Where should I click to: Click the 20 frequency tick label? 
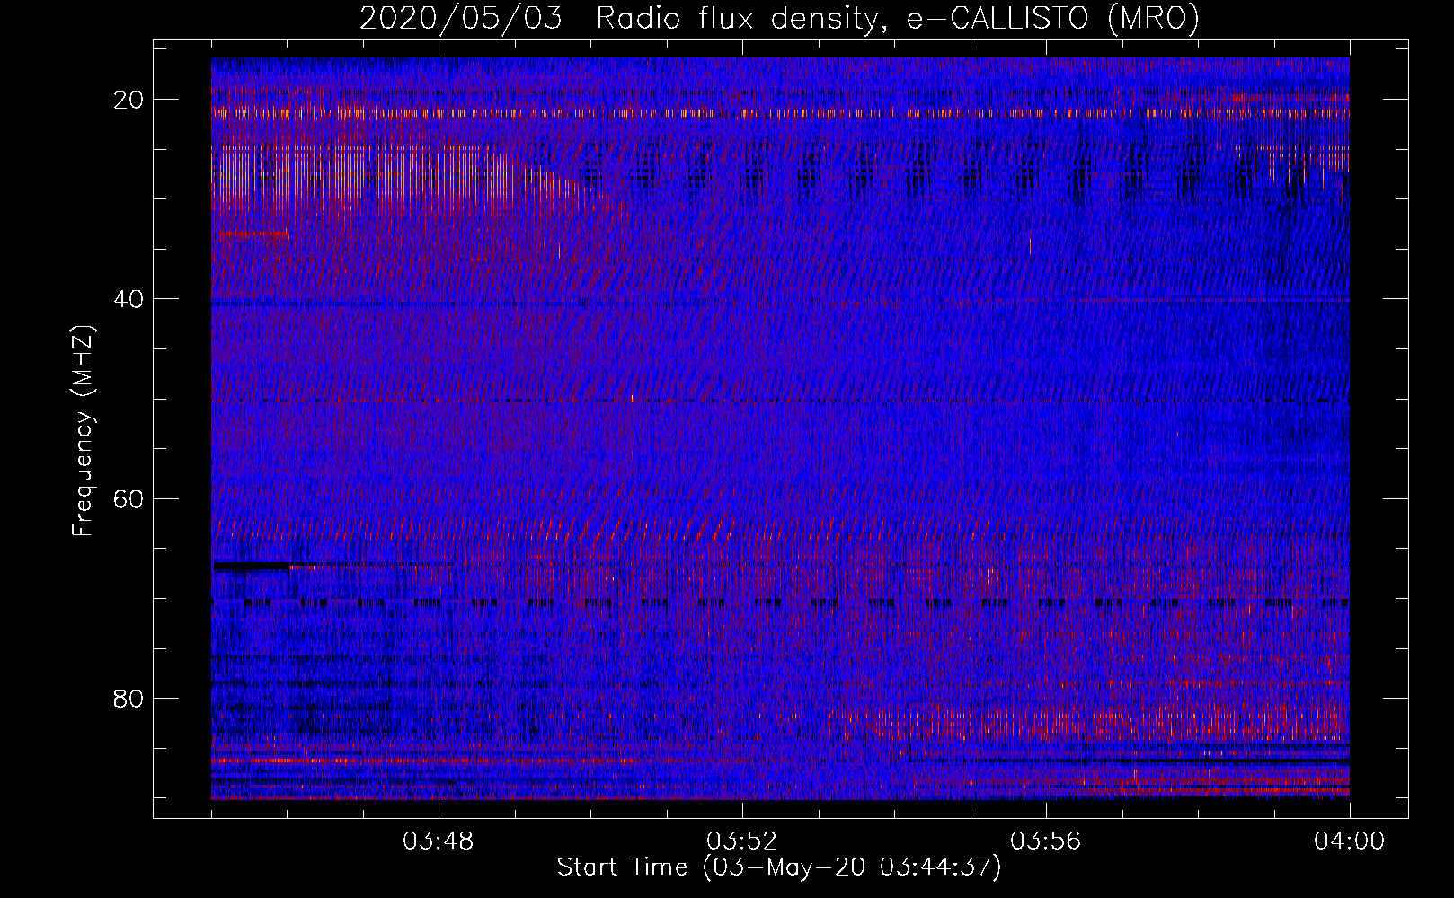click(x=129, y=100)
